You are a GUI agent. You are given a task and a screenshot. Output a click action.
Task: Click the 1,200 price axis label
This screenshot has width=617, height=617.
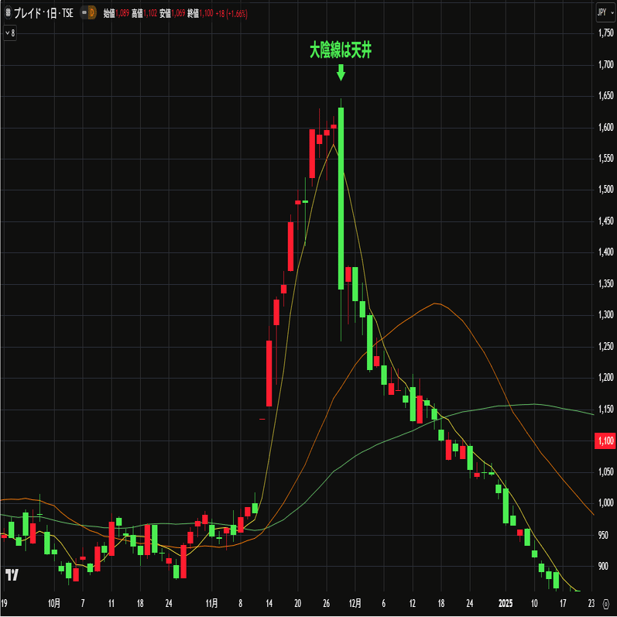(x=606, y=378)
